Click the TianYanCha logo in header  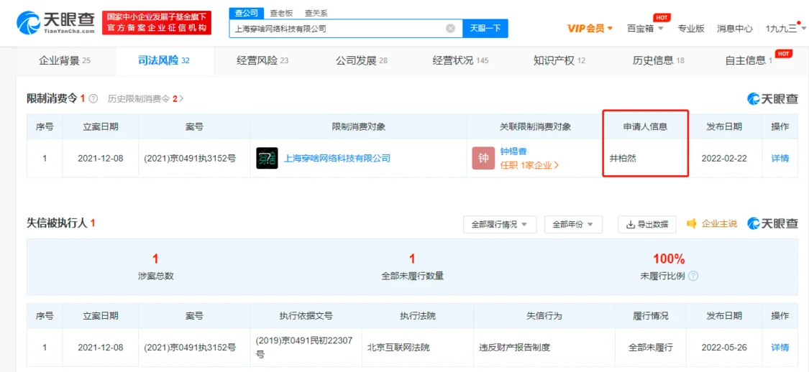(x=56, y=22)
